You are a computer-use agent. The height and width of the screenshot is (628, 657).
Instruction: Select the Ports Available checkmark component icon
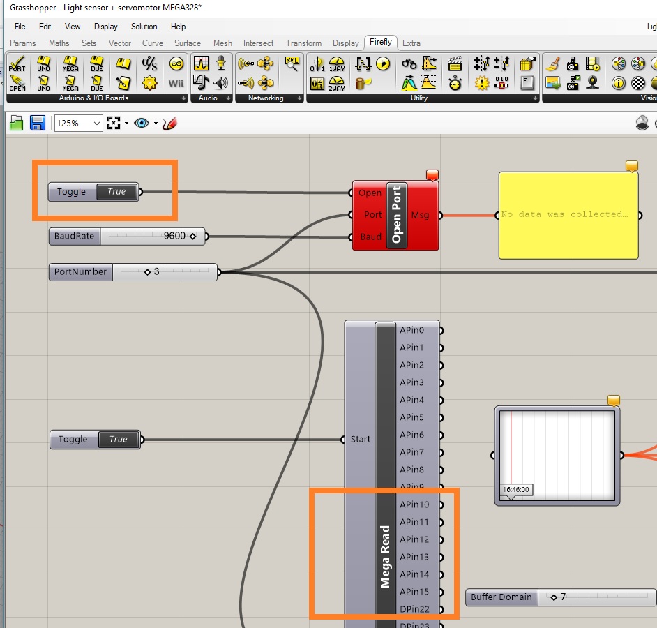click(17, 64)
